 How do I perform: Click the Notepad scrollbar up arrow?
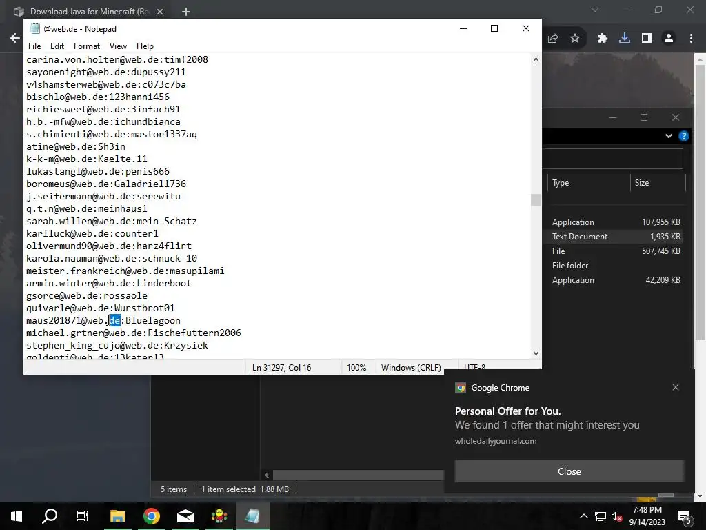click(536, 59)
